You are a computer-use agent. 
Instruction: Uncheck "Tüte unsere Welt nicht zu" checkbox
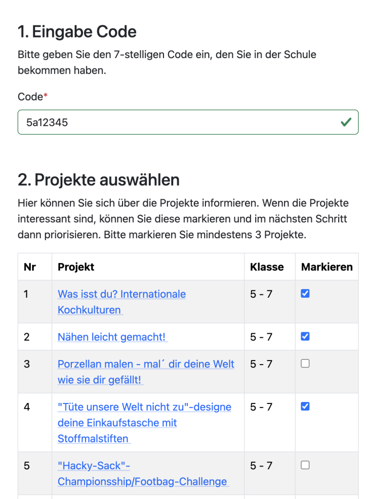coord(305,406)
